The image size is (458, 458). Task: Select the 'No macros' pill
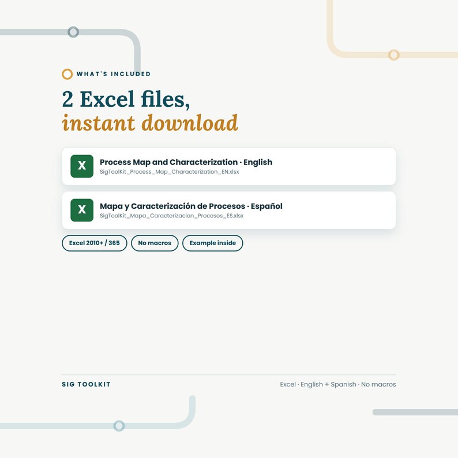155,243
